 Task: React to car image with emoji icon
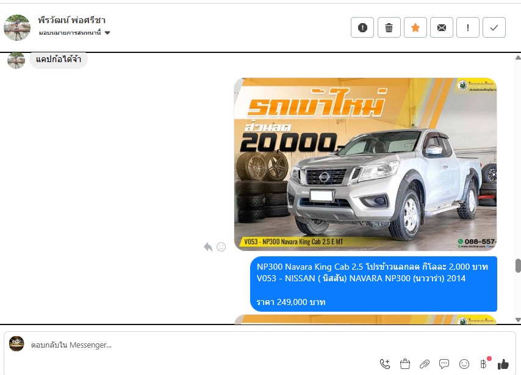tap(221, 247)
